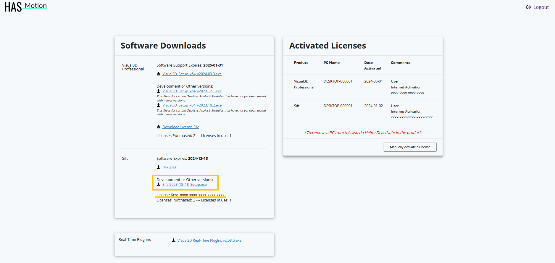This screenshot has width=555, height=263.
Task: Click the red Deactivate instructions note
Action: point(363,133)
